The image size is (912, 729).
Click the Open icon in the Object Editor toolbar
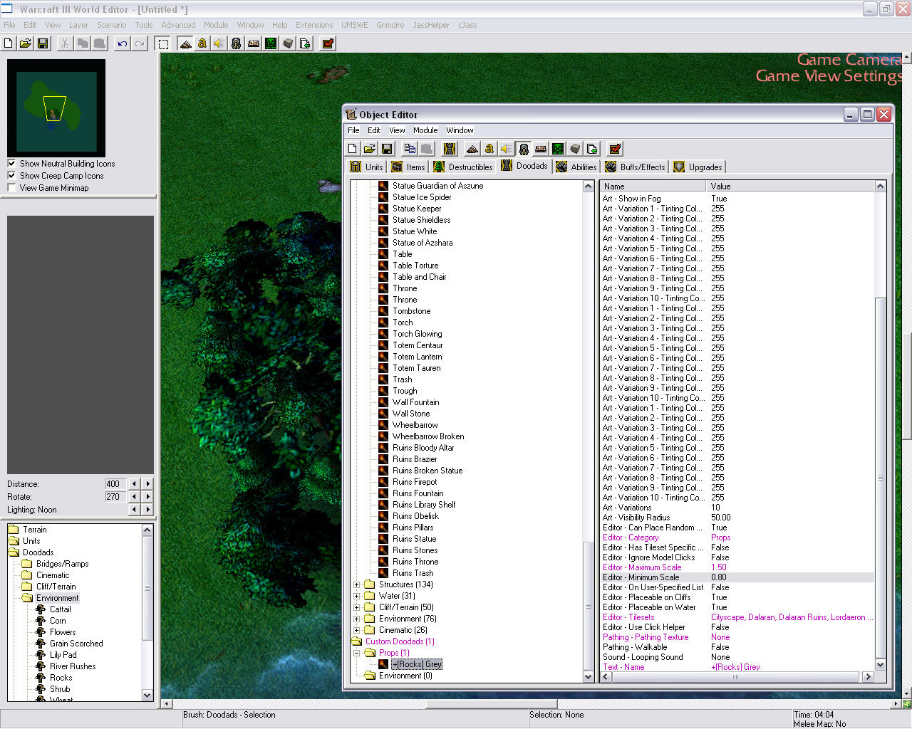pyautogui.click(x=369, y=149)
